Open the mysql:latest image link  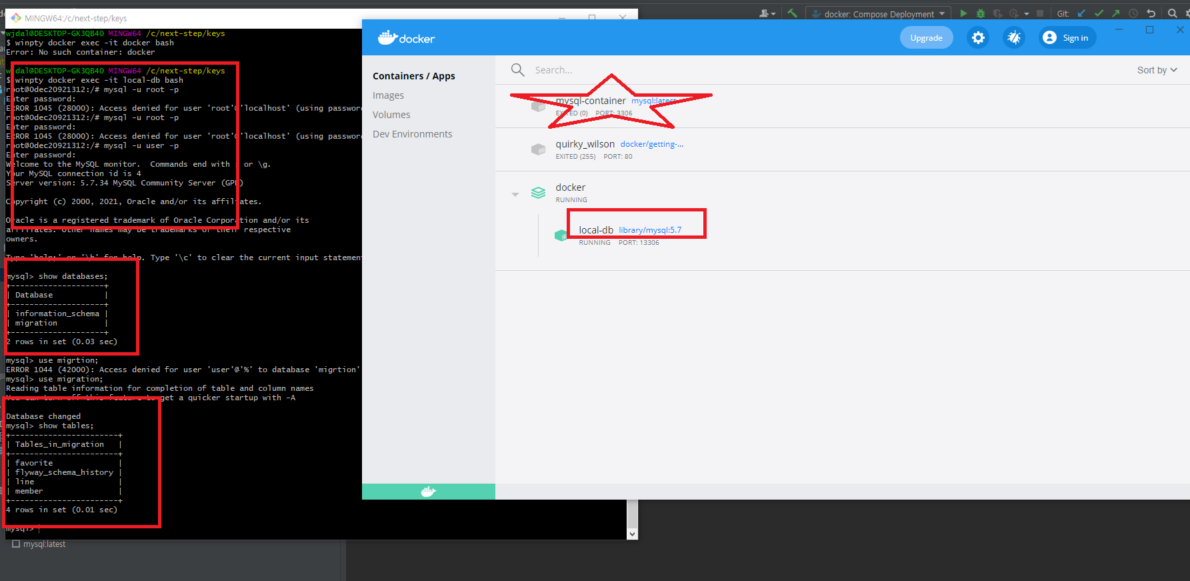[x=655, y=101]
